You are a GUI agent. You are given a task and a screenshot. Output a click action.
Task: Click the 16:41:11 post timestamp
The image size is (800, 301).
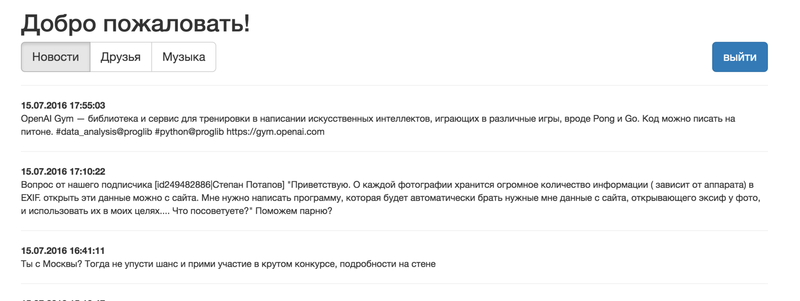[x=63, y=251]
